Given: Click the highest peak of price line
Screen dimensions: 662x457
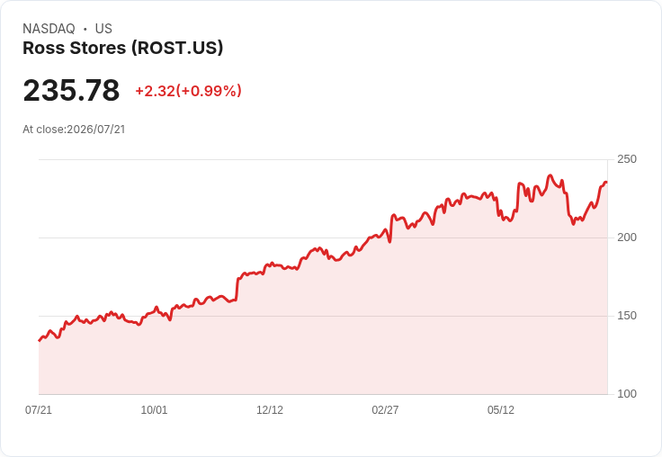Looking at the screenshot, I should click(x=550, y=175).
